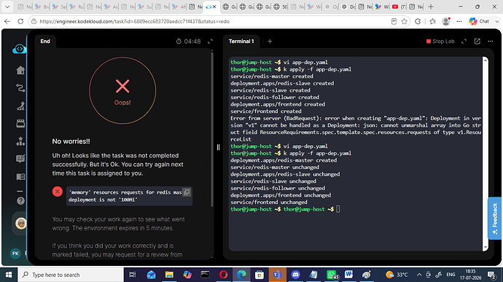Open the terminal three-dots options menu

point(490,42)
